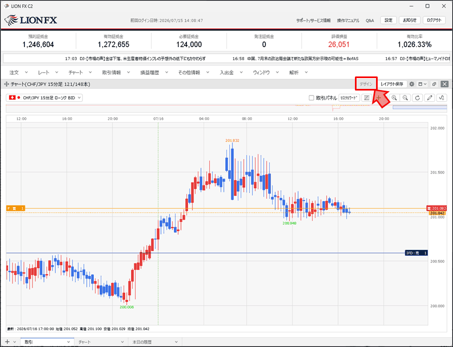The height and width of the screenshot is (347, 453).
Task: Open the 注文 menu
Action: [x=14, y=72]
